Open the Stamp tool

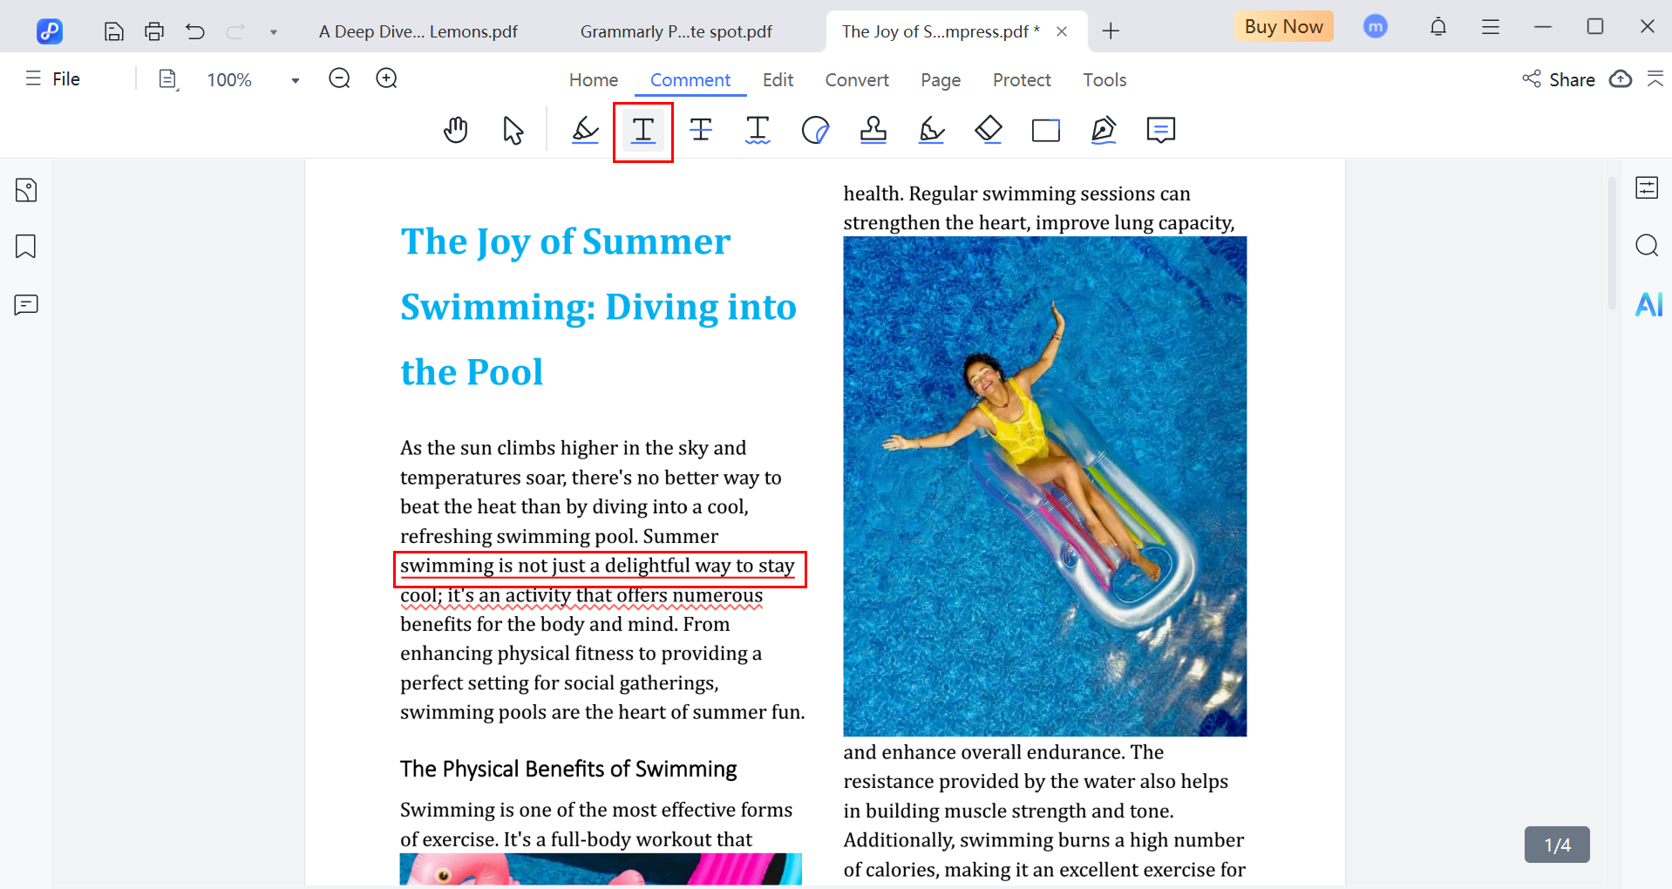tap(873, 130)
